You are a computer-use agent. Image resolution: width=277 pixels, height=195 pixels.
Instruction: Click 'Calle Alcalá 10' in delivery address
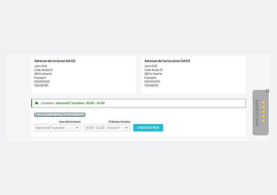(43, 70)
